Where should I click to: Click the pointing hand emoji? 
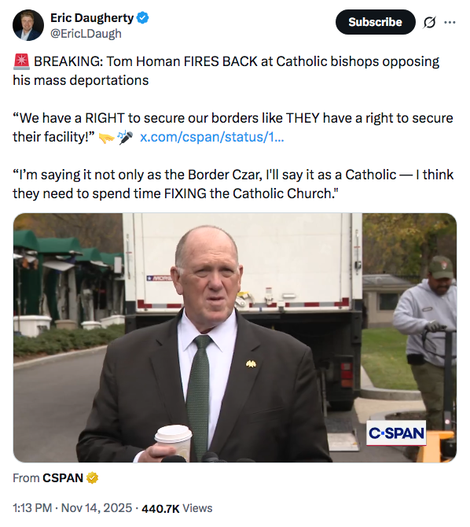pyautogui.click(x=107, y=137)
